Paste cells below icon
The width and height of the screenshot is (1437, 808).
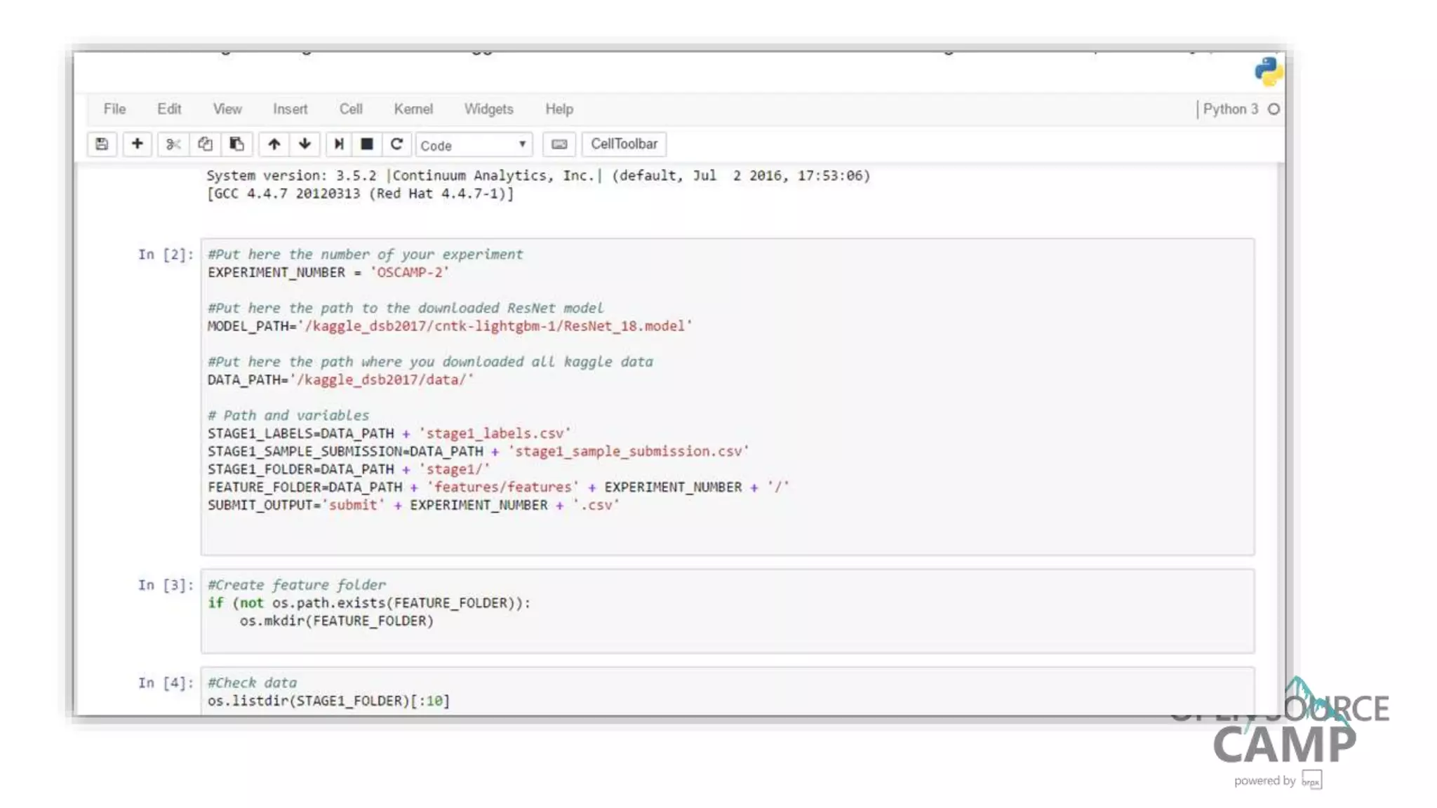point(236,144)
